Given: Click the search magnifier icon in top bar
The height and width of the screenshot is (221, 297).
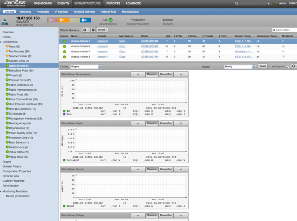Looking at the screenshot, I should 236,3.
